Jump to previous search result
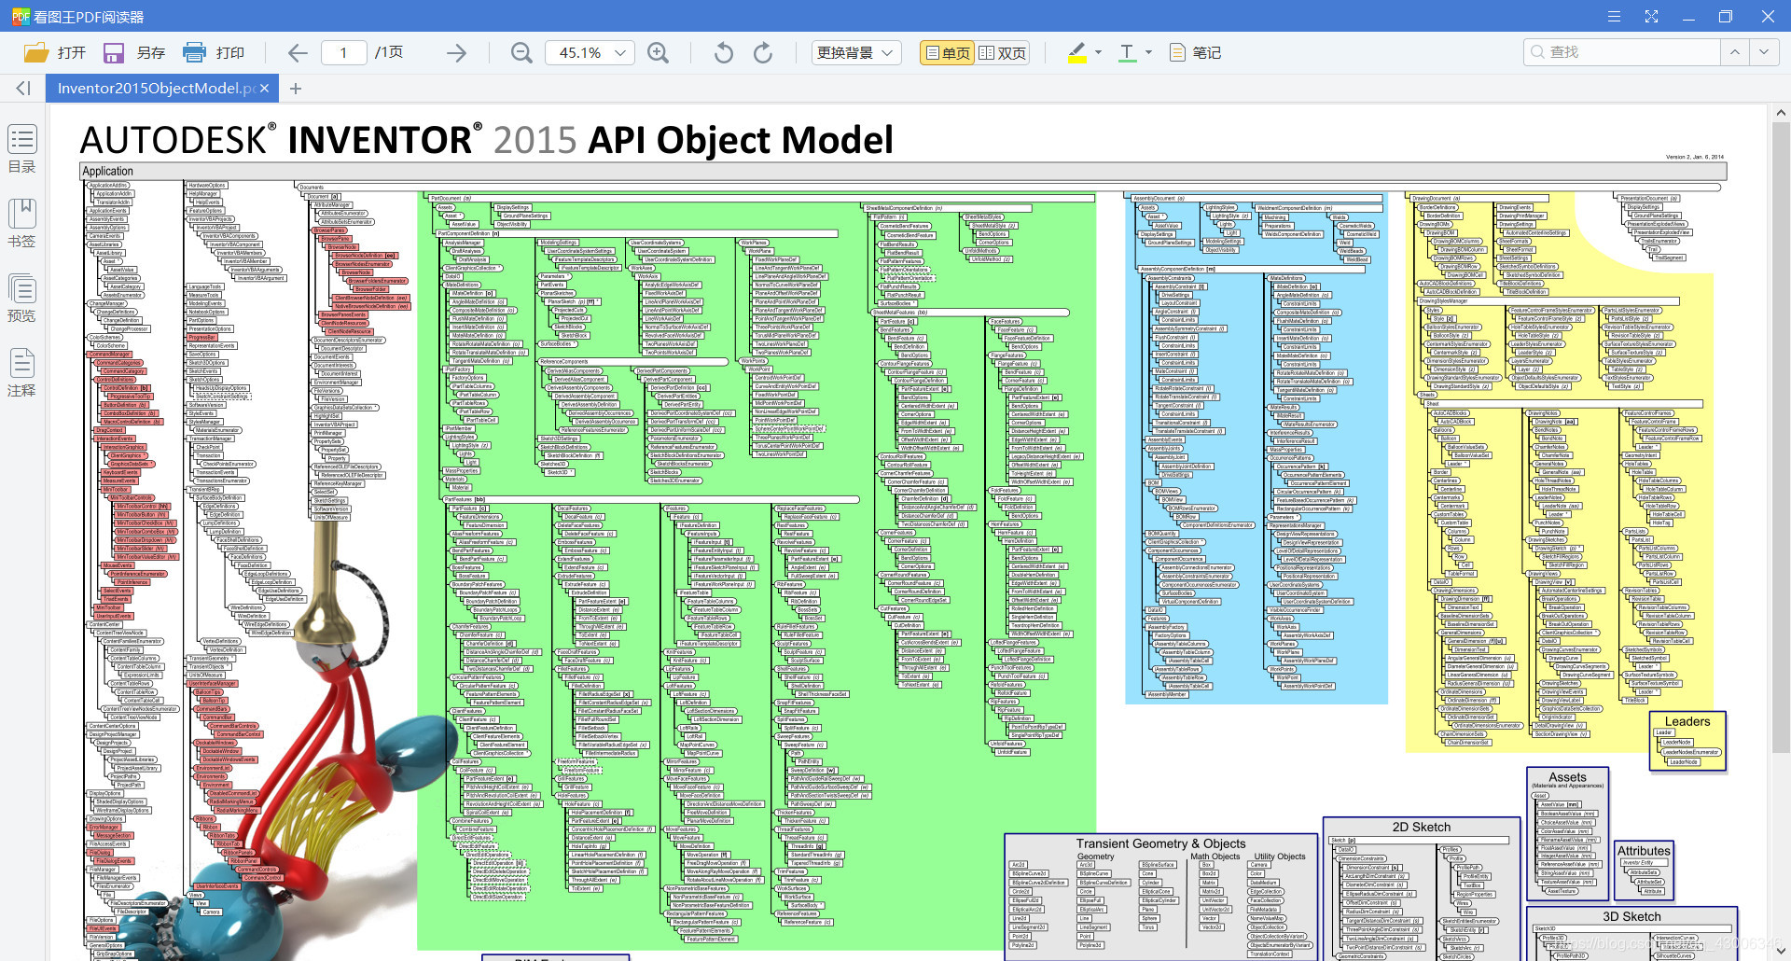The width and height of the screenshot is (1791, 961). point(1734,52)
